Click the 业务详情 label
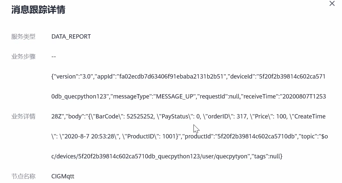 pyautogui.click(x=23, y=116)
